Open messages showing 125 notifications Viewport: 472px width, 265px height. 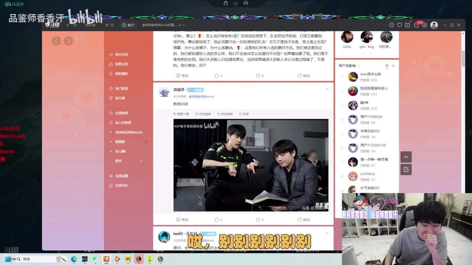[416, 25]
